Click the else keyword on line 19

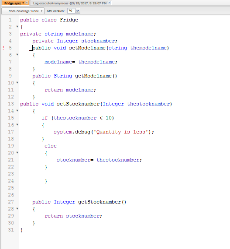(51, 146)
